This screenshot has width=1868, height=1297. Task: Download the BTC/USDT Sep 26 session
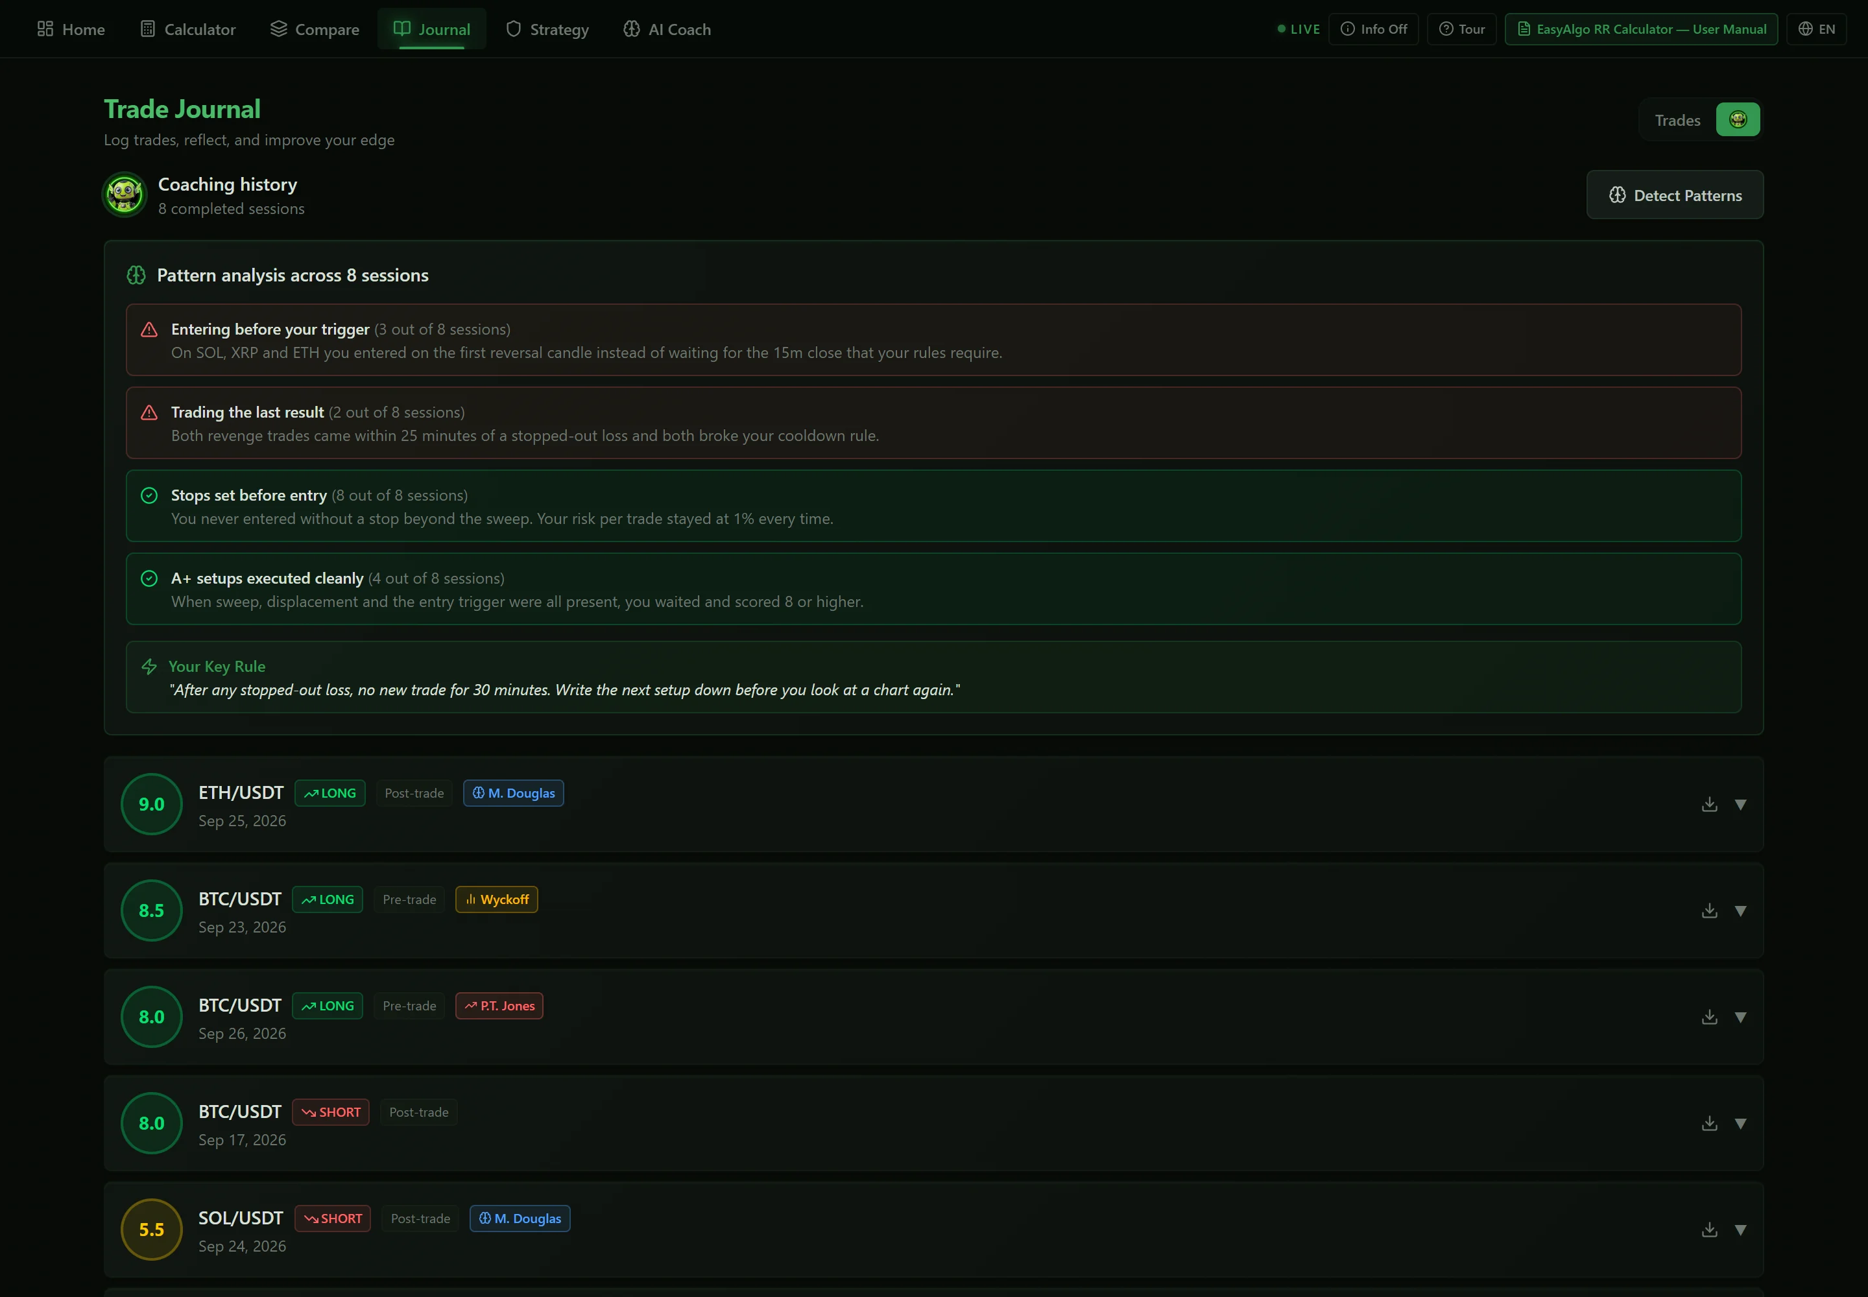1710,1017
